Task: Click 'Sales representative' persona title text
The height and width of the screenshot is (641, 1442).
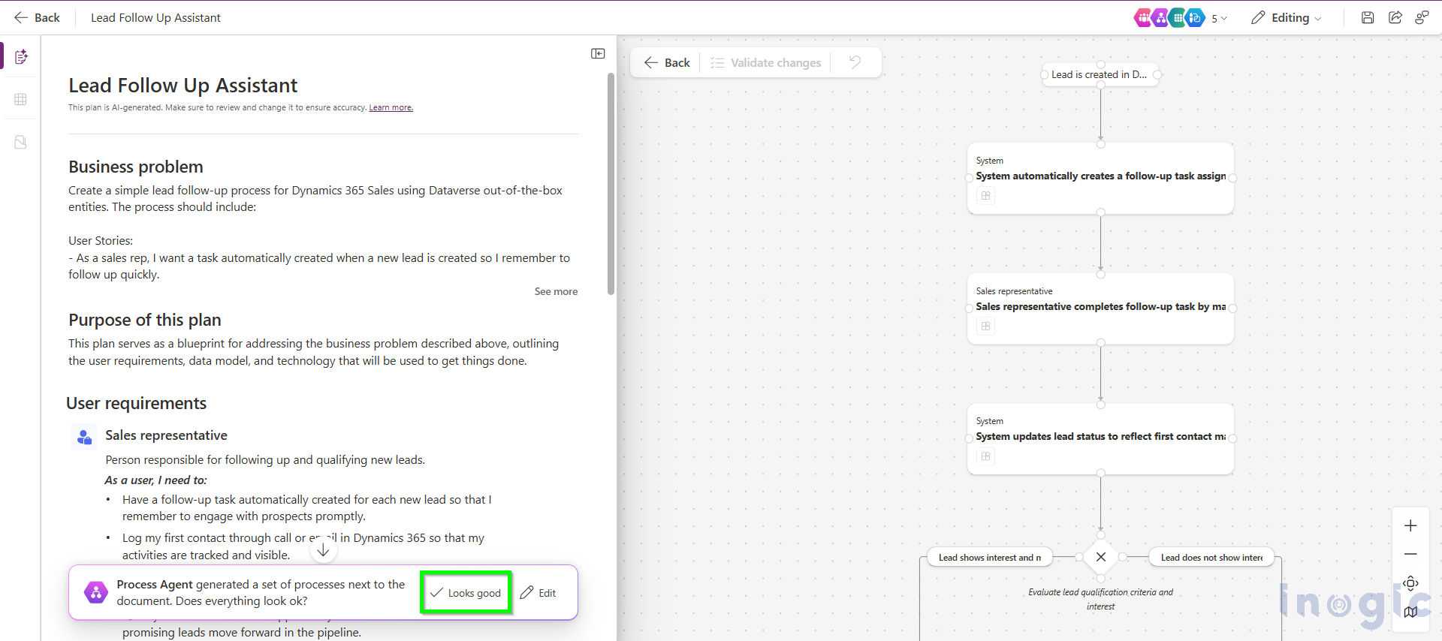Action: (166, 435)
